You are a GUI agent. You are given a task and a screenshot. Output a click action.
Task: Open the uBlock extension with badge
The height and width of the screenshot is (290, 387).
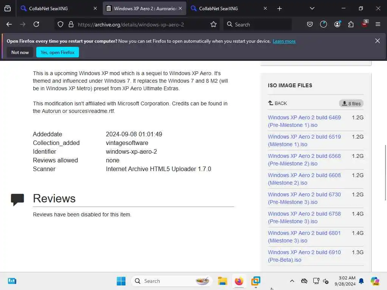[x=365, y=24]
